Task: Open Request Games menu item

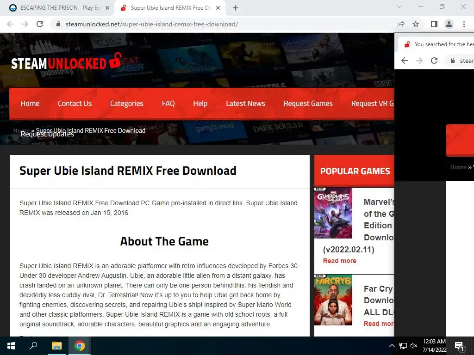Action: click(308, 104)
